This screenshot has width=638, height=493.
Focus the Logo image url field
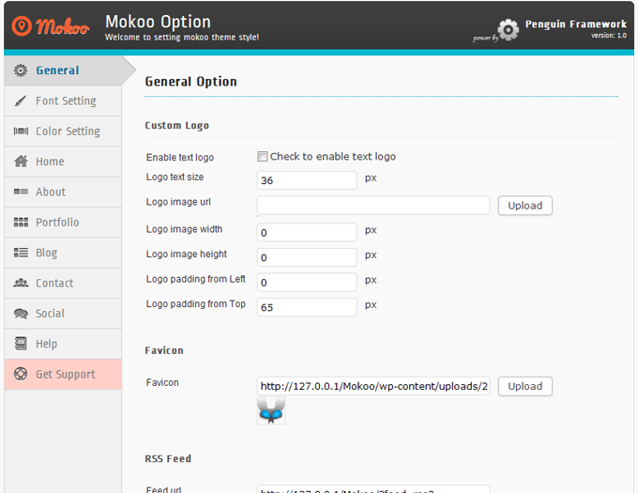[373, 206]
